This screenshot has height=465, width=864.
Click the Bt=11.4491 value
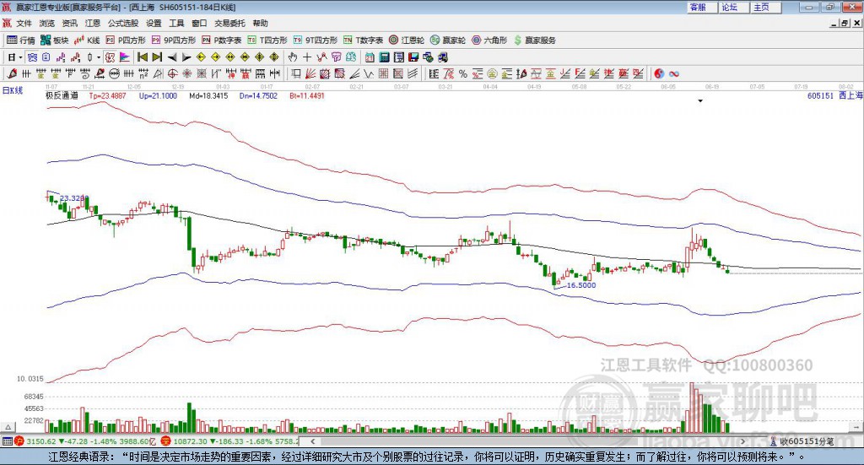click(307, 96)
